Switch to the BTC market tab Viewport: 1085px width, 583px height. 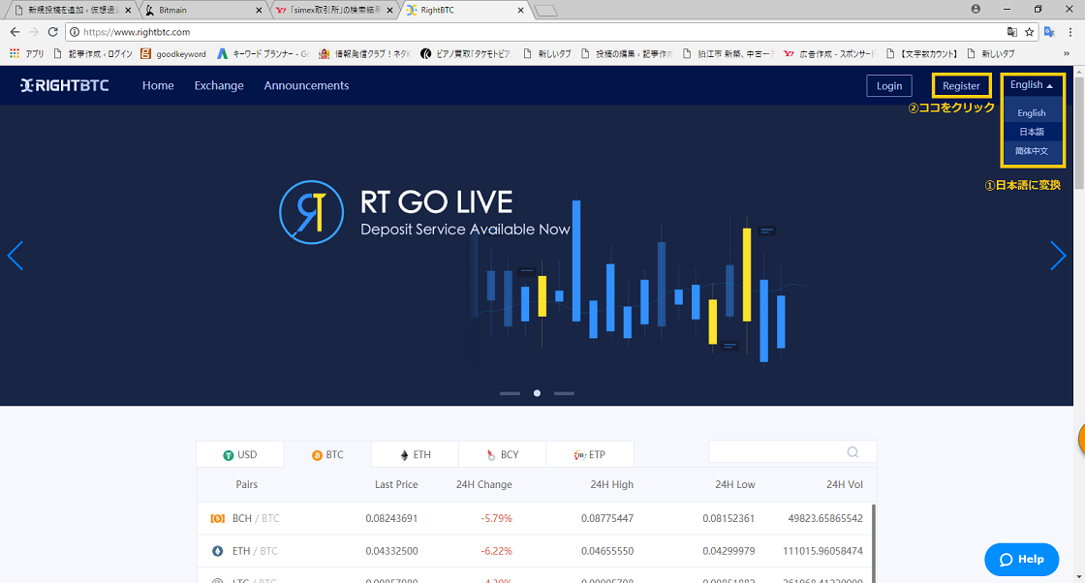327,454
